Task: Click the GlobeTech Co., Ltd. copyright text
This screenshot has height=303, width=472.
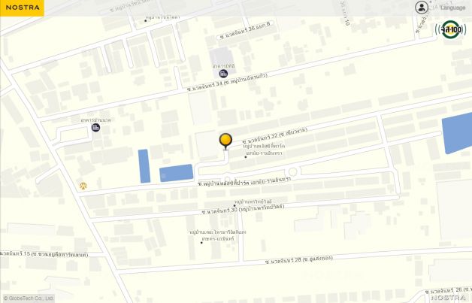Action: (29, 298)
